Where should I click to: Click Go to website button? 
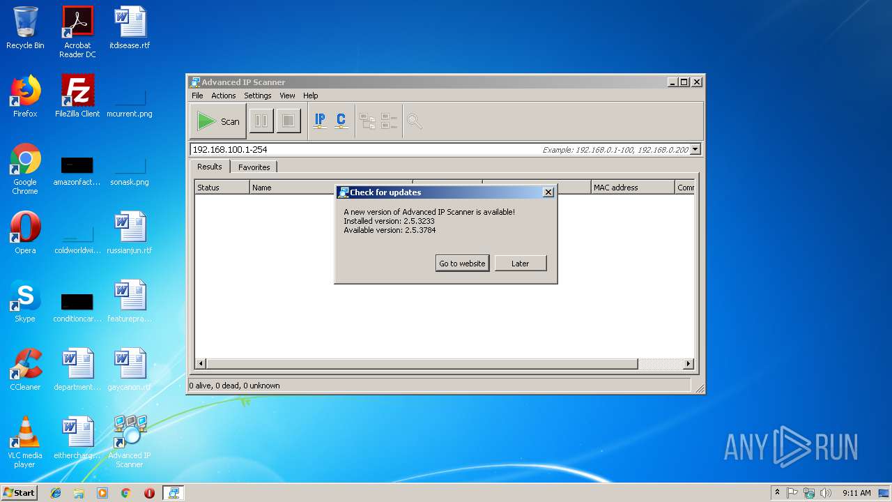(x=462, y=264)
